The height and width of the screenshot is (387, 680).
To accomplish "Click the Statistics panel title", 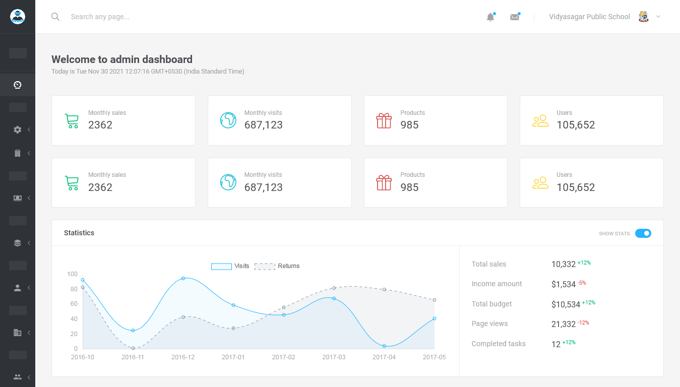I will pos(79,233).
